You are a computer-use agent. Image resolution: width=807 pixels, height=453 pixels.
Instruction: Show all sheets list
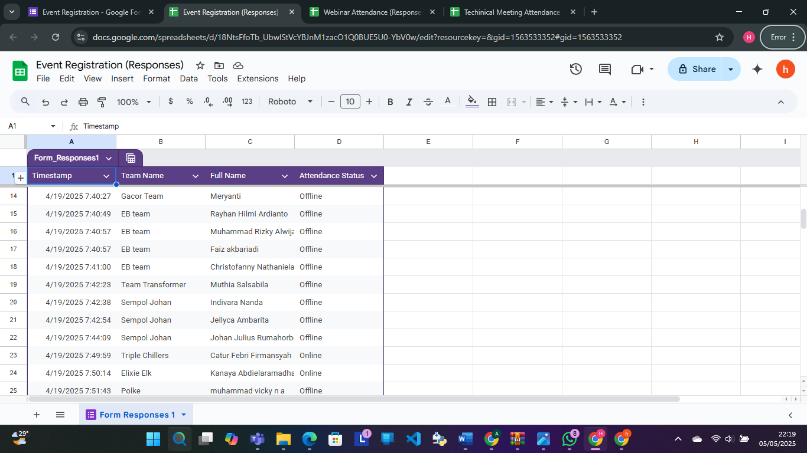point(60,415)
